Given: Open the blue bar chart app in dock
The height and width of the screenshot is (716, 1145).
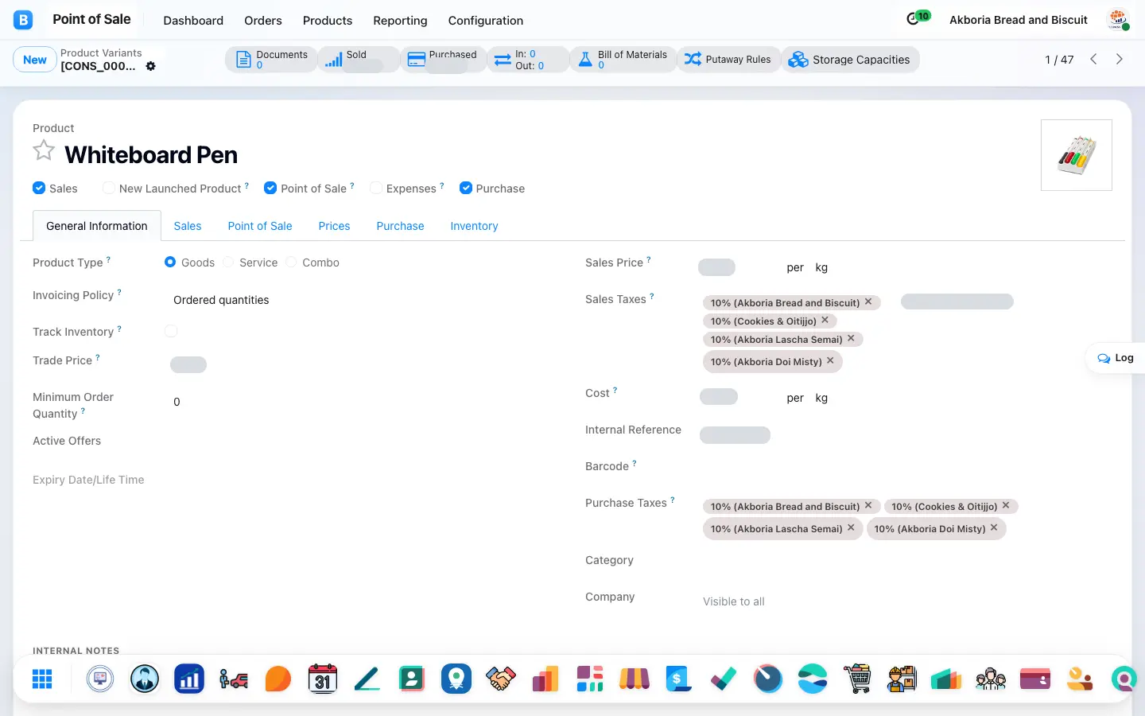Looking at the screenshot, I should 189,679.
